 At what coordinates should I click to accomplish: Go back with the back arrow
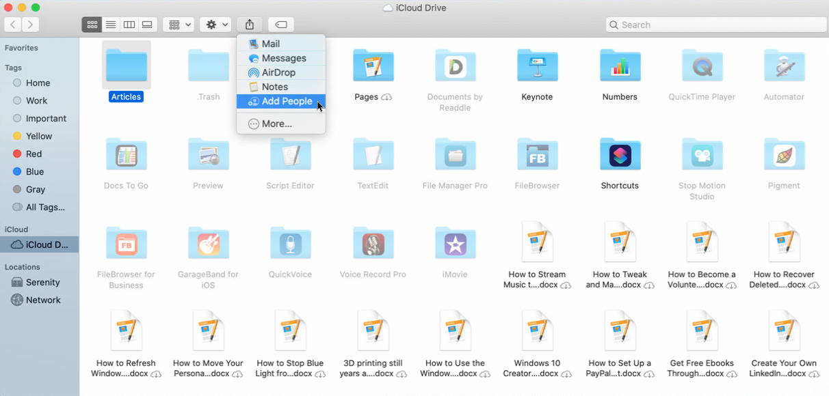(13, 25)
